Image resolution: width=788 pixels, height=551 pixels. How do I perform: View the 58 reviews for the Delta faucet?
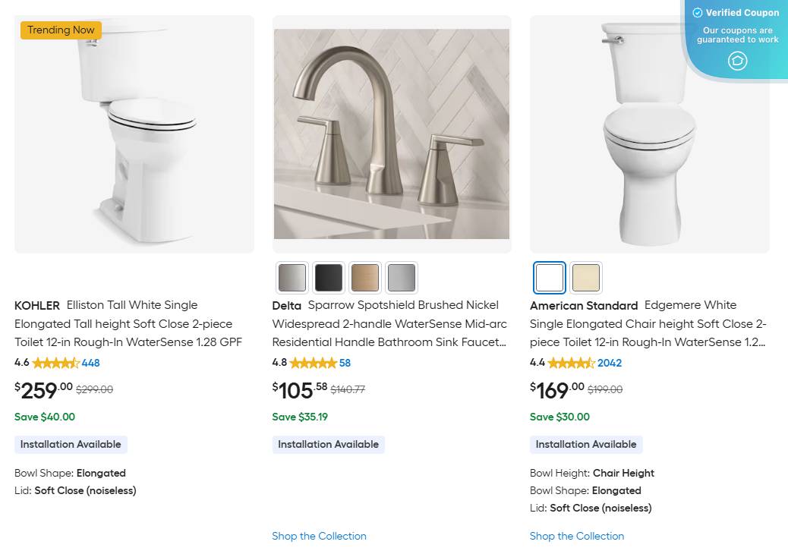[x=345, y=363]
